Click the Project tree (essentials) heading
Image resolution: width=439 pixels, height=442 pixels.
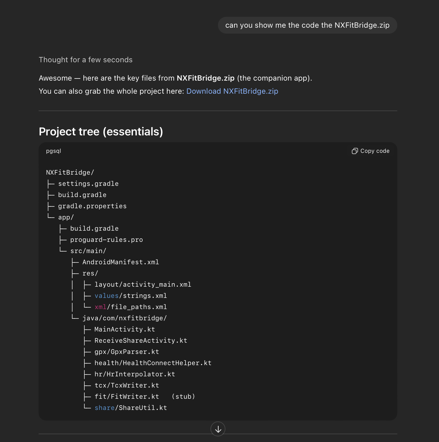[x=101, y=132]
